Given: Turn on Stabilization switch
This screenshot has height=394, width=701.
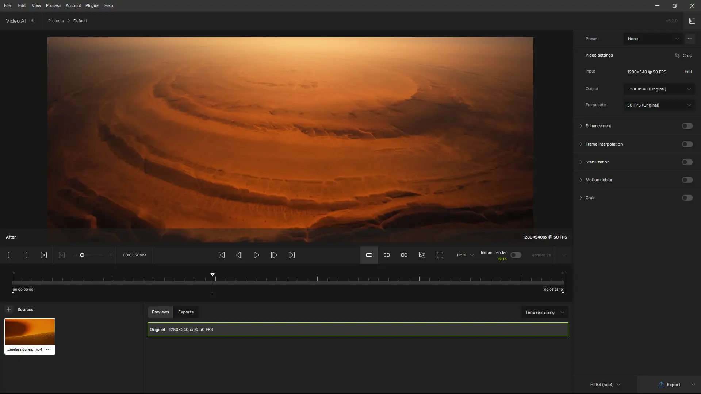Looking at the screenshot, I should tap(687, 162).
